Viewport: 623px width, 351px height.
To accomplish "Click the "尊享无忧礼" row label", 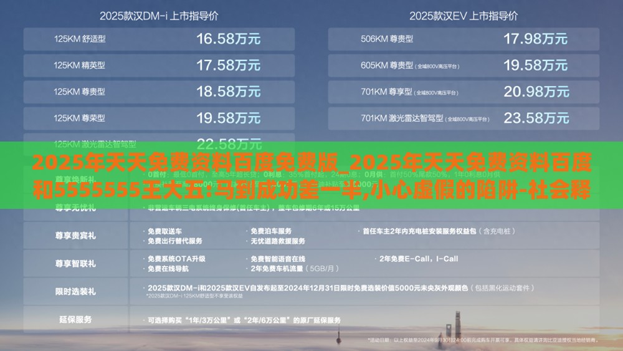I will 75,208.
